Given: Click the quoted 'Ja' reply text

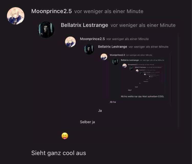Looking at the screenshot, I should [100, 111].
